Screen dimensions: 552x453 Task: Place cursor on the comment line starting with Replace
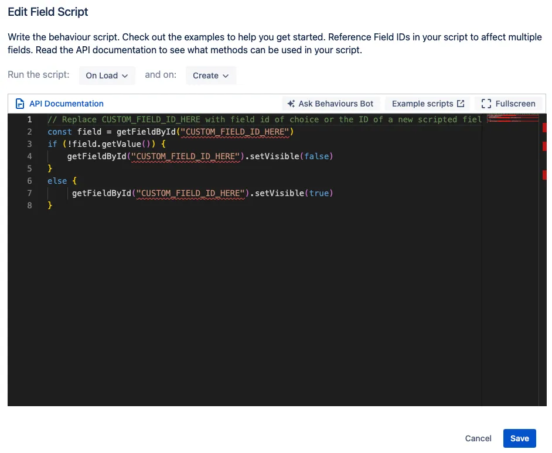pos(265,119)
